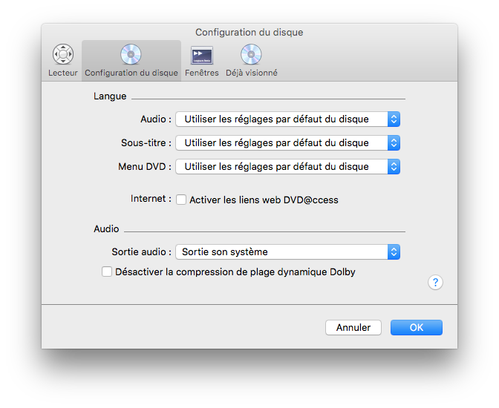Open the Sous-titre language dropdown
499x408 pixels.
(287, 143)
